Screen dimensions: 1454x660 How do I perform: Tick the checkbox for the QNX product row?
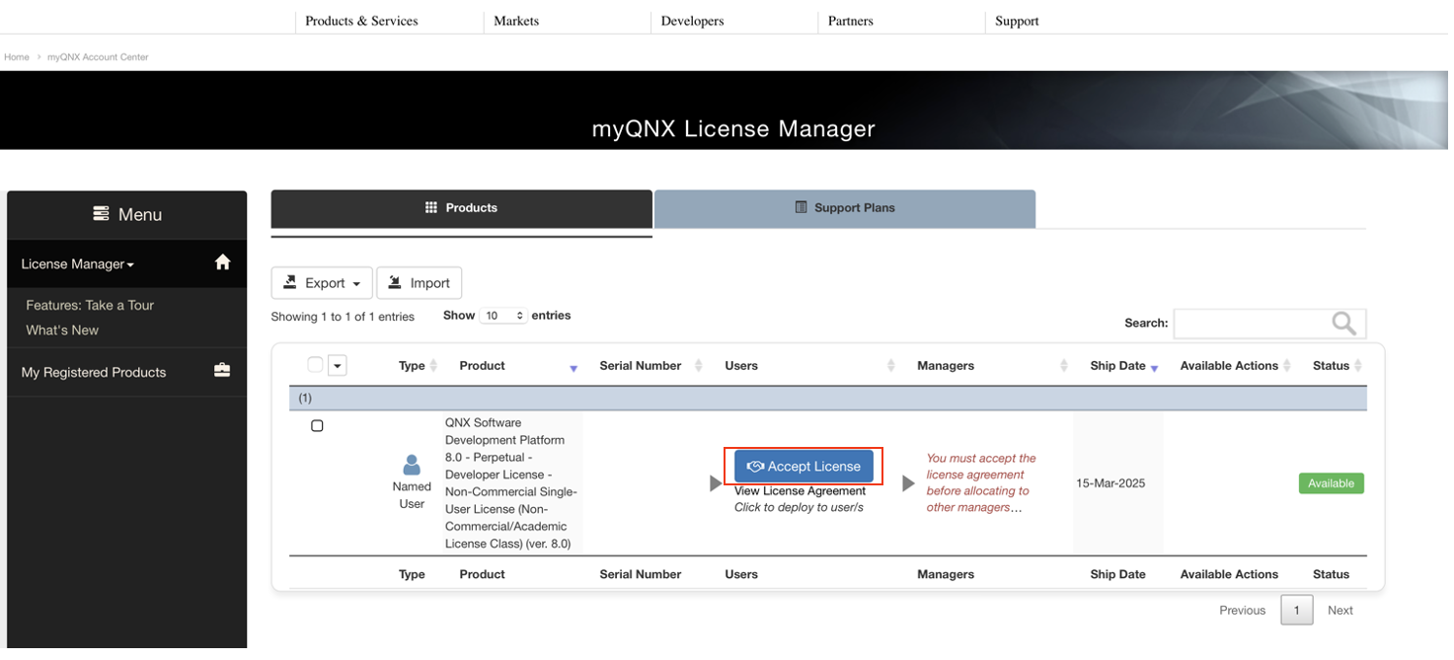(x=317, y=426)
